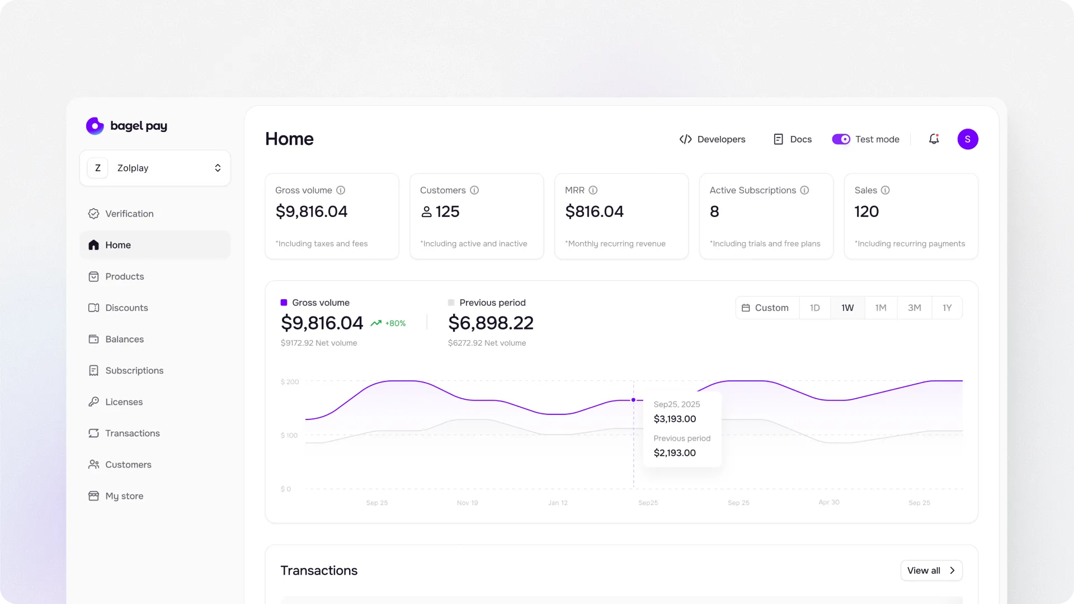Navigate to Balances
This screenshot has height=604, width=1074.
(155, 339)
